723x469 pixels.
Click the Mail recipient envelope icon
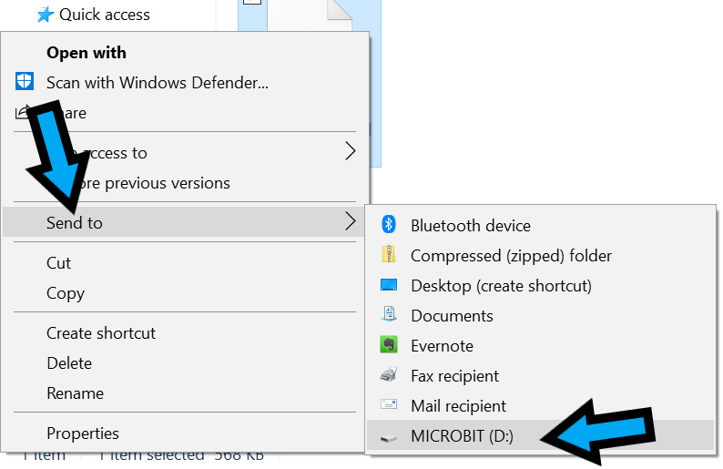coord(389,404)
